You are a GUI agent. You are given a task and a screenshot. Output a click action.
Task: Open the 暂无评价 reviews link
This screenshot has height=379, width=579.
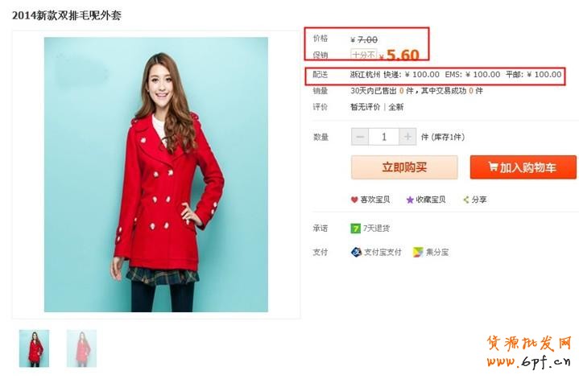(x=365, y=107)
